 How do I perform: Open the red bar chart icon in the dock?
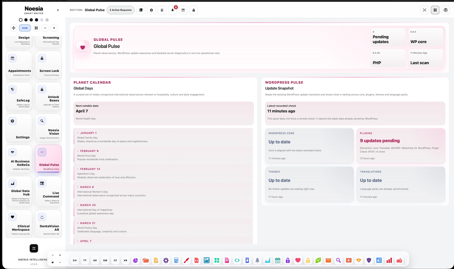click(x=389, y=260)
